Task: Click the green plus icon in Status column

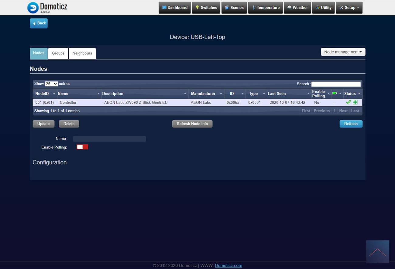Action: (x=355, y=102)
